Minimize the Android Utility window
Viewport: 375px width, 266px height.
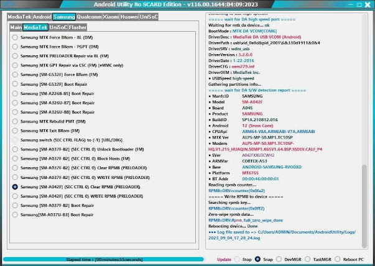coord(351,4)
